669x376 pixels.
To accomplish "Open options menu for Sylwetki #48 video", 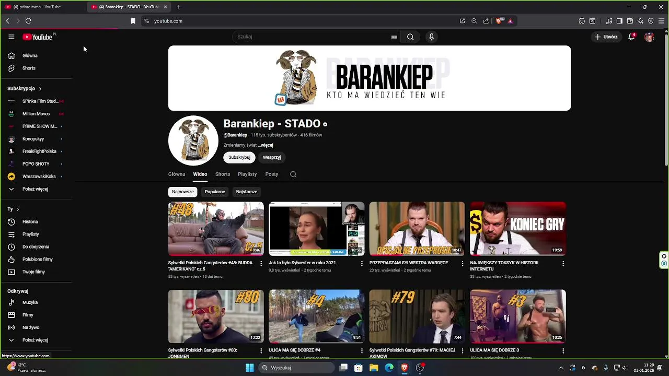I will click(x=261, y=263).
